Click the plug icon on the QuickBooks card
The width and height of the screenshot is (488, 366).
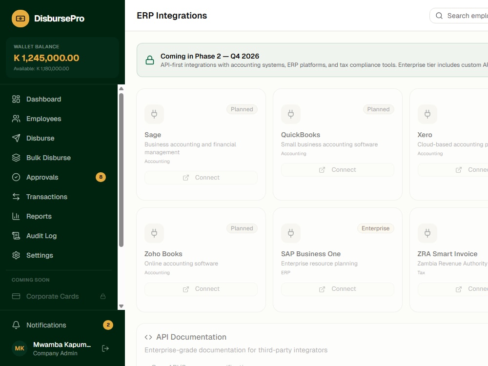[291, 114]
